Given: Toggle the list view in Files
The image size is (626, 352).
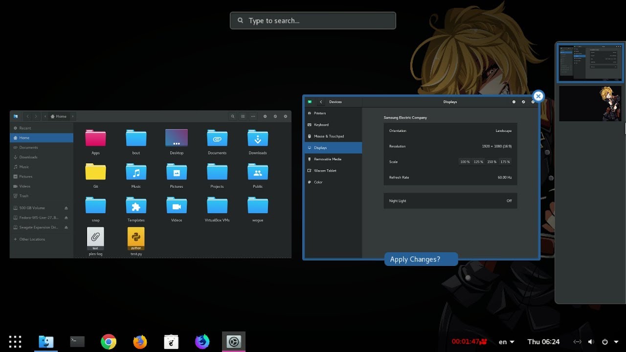Looking at the screenshot, I should click(243, 116).
